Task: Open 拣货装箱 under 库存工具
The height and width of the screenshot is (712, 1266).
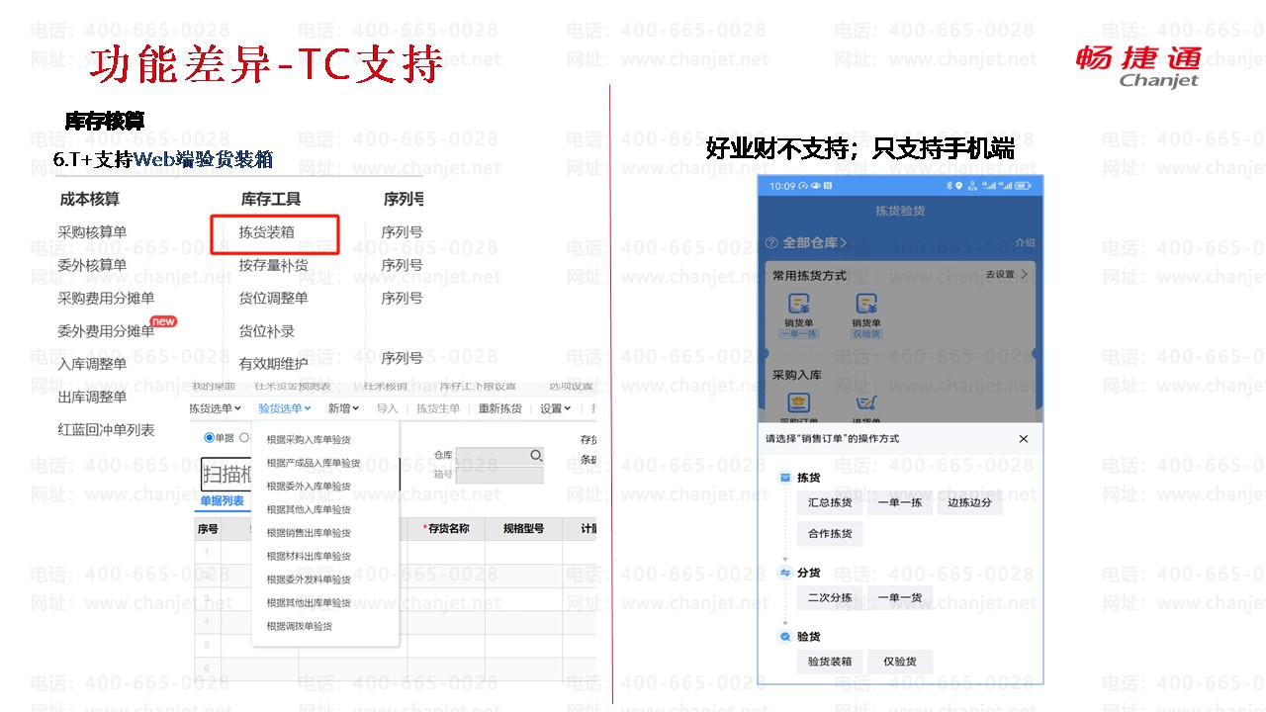Action: click(x=266, y=232)
